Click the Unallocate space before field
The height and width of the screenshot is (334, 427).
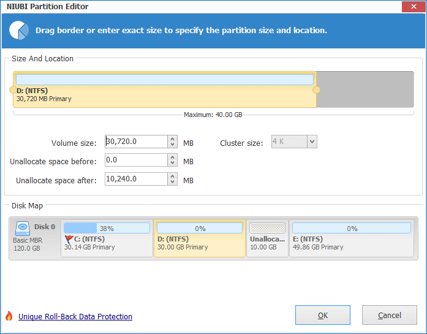(136, 160)
